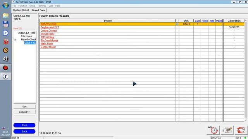Open the Help menu
The image size is (248, 139).
[x=58, y=6]
